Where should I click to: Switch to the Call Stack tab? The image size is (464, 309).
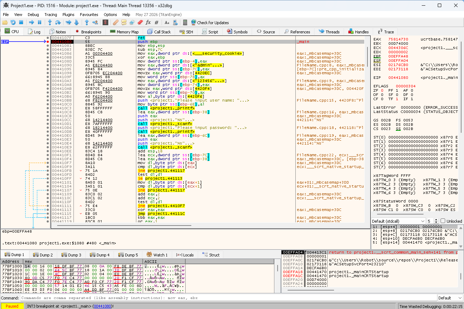pos(159,32)
